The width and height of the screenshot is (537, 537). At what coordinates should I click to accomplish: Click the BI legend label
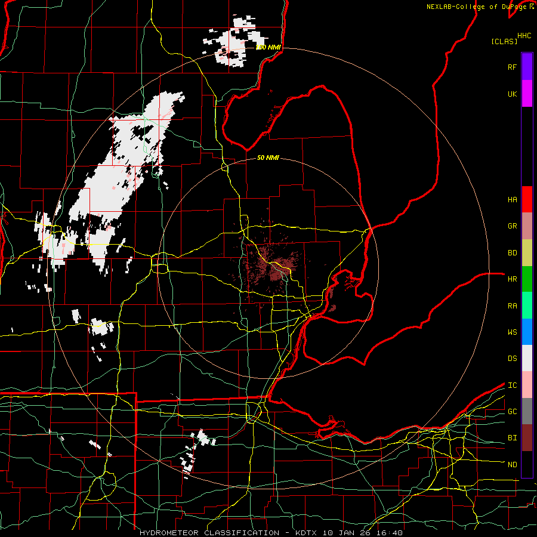pyautogui.click(x=512, y=438)
